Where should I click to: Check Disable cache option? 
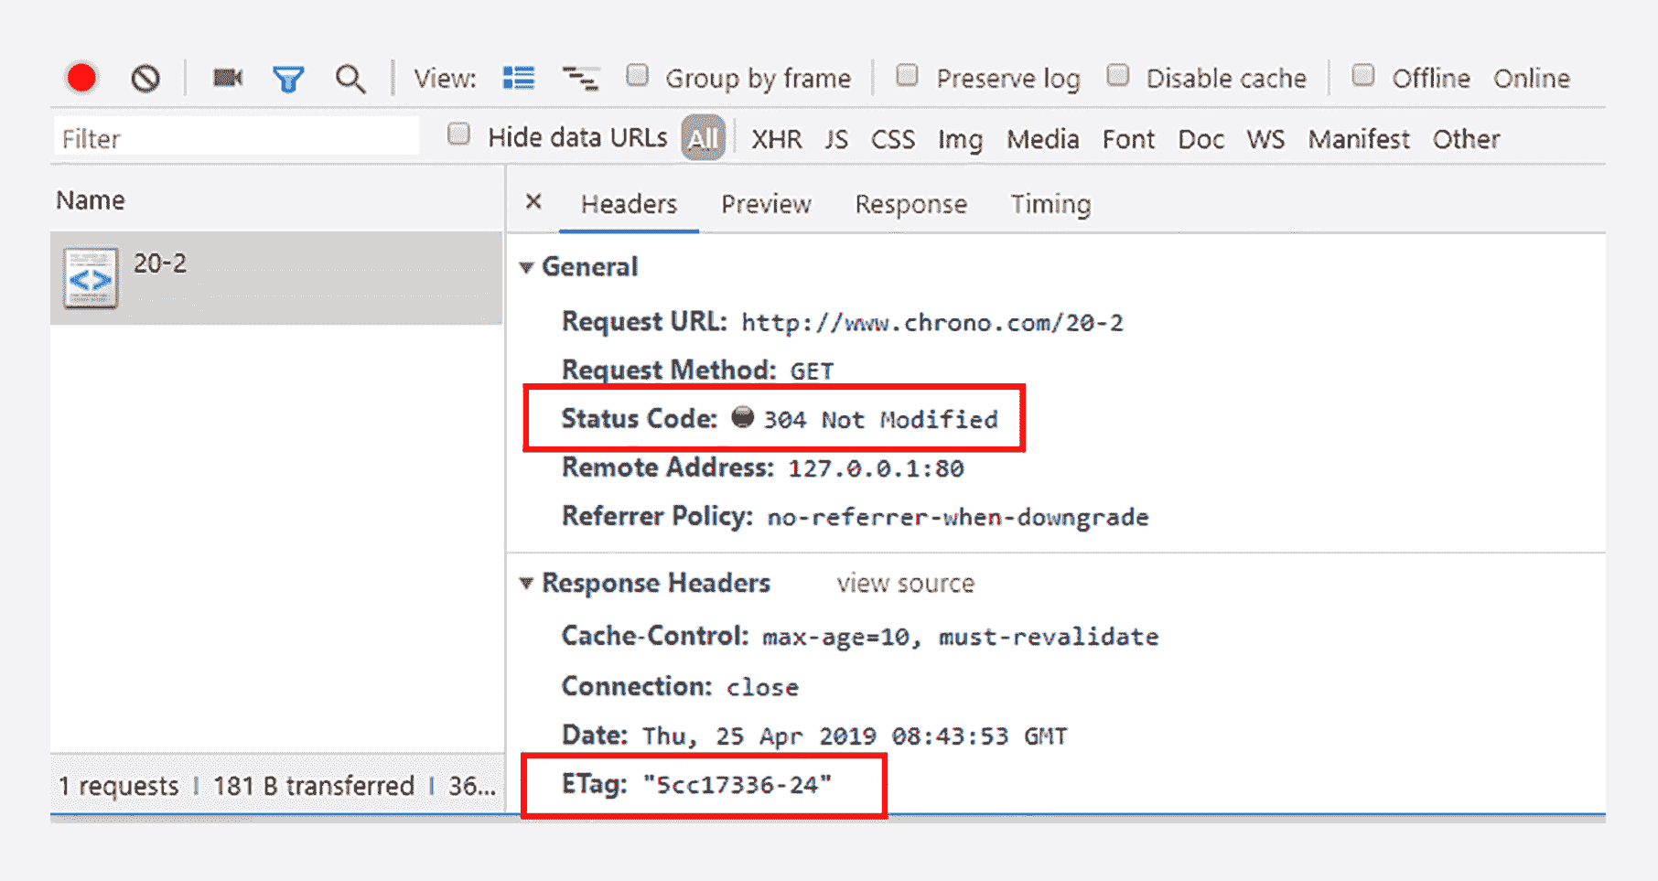[x=1117, y=75]
